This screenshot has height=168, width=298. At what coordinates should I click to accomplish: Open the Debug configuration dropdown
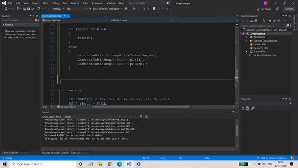58,9
